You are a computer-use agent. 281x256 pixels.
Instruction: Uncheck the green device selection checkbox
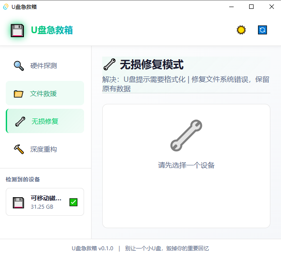73,202
